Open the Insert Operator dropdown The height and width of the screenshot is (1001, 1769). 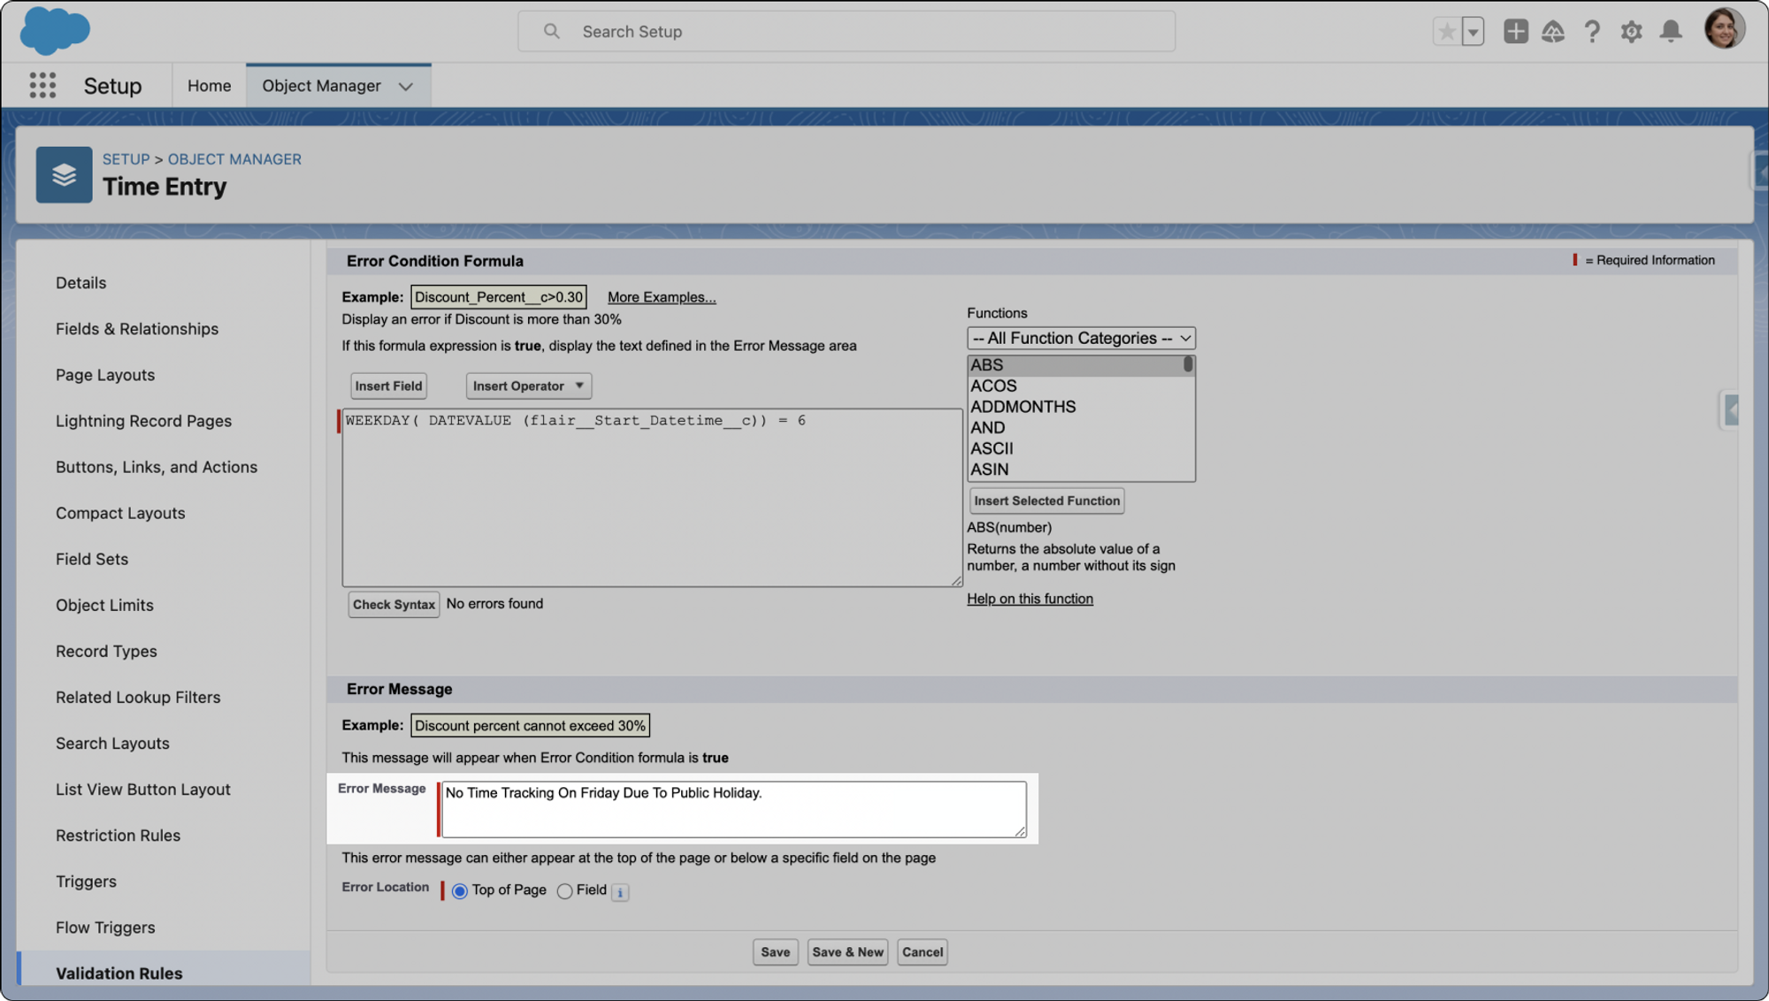[528, 386]
